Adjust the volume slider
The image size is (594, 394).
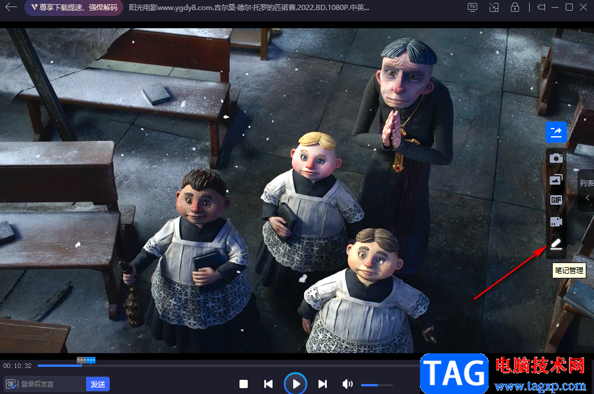point(376,385)
